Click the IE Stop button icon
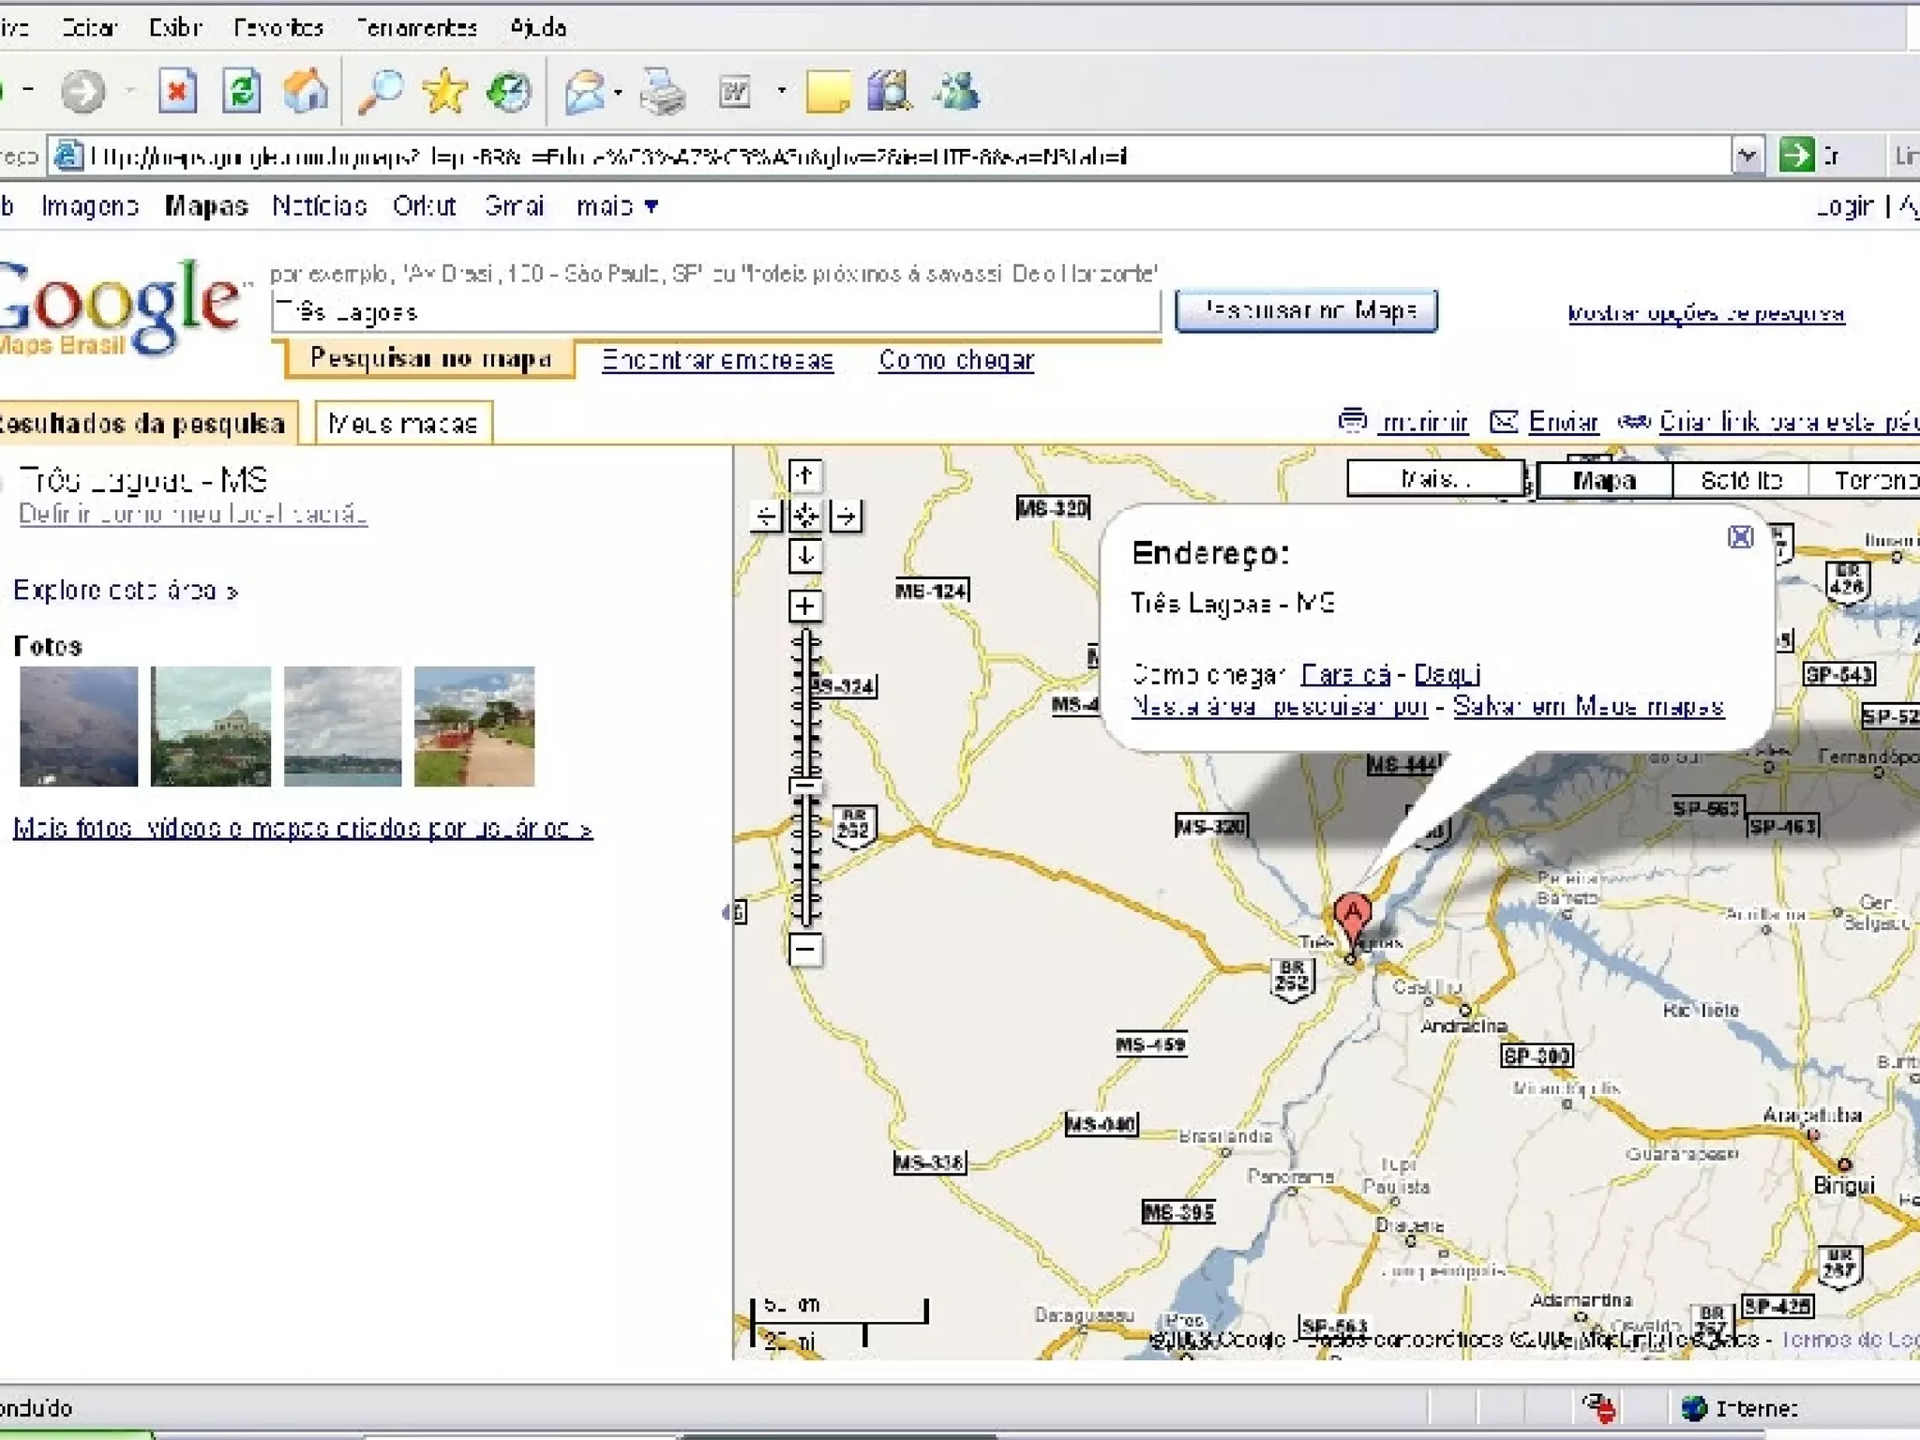 click(x=176, y=92)
